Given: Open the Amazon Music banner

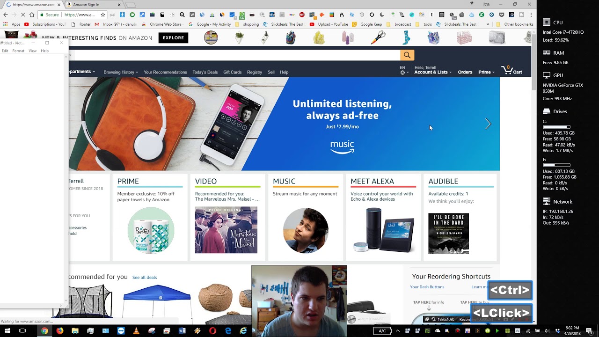Looking at the screenshot, I should (x=284, y=124).
